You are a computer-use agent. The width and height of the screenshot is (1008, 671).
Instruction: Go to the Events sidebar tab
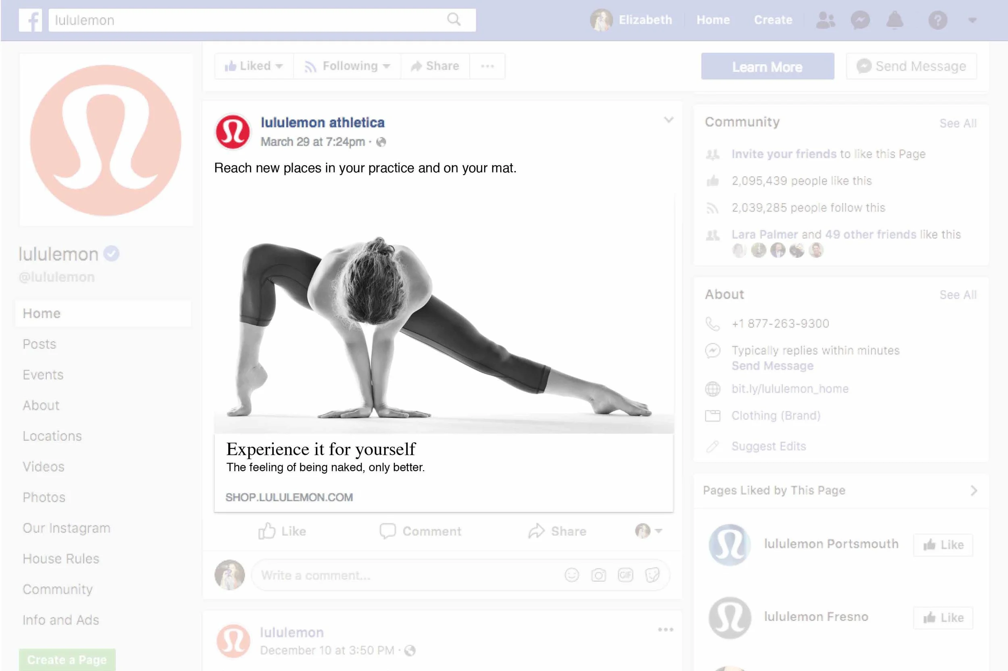click(43, 375)
